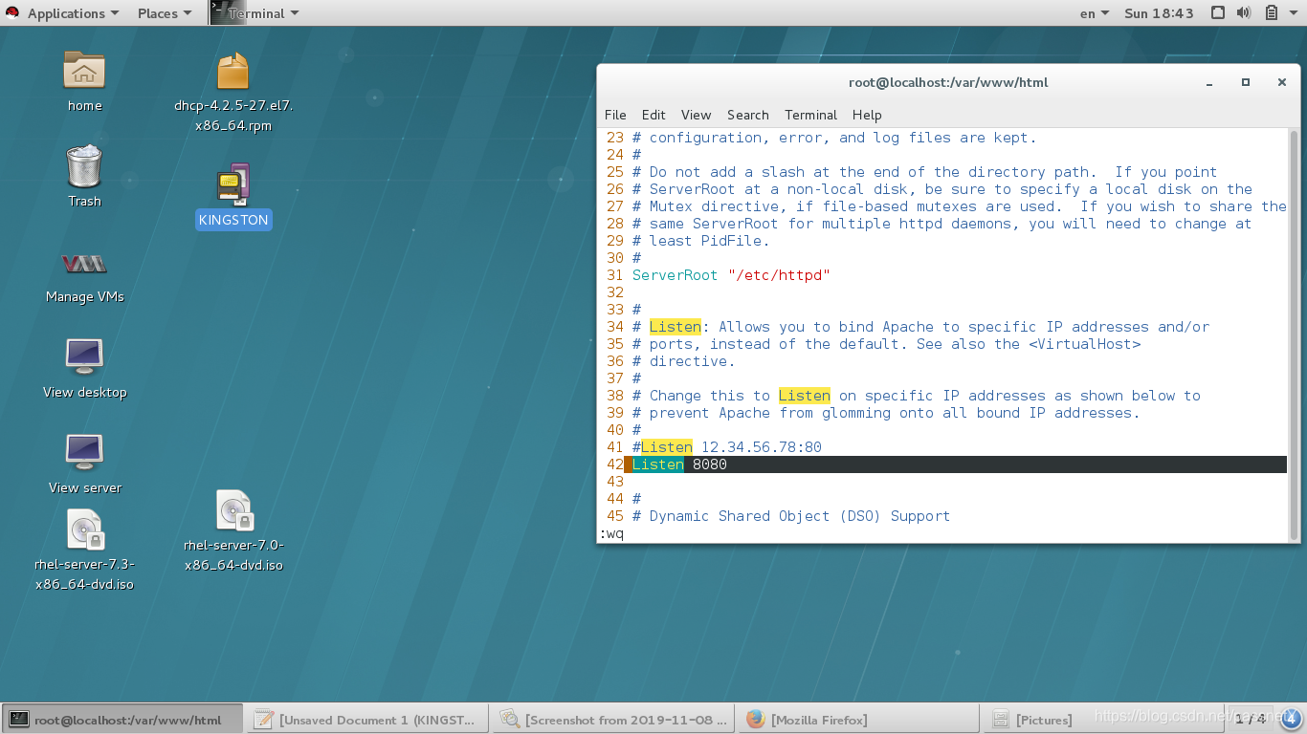Switch to root@localhost:/var/www/html taskbar window
Viewport: 1307px width, 734px height.
(x=122, y=720)
